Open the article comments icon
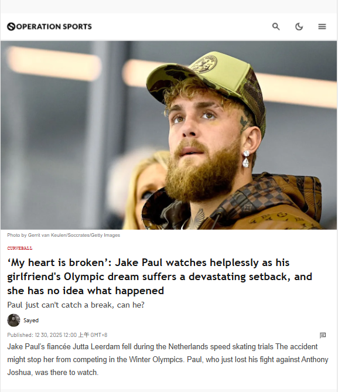338x392 pixels. (x=323, y=335)
